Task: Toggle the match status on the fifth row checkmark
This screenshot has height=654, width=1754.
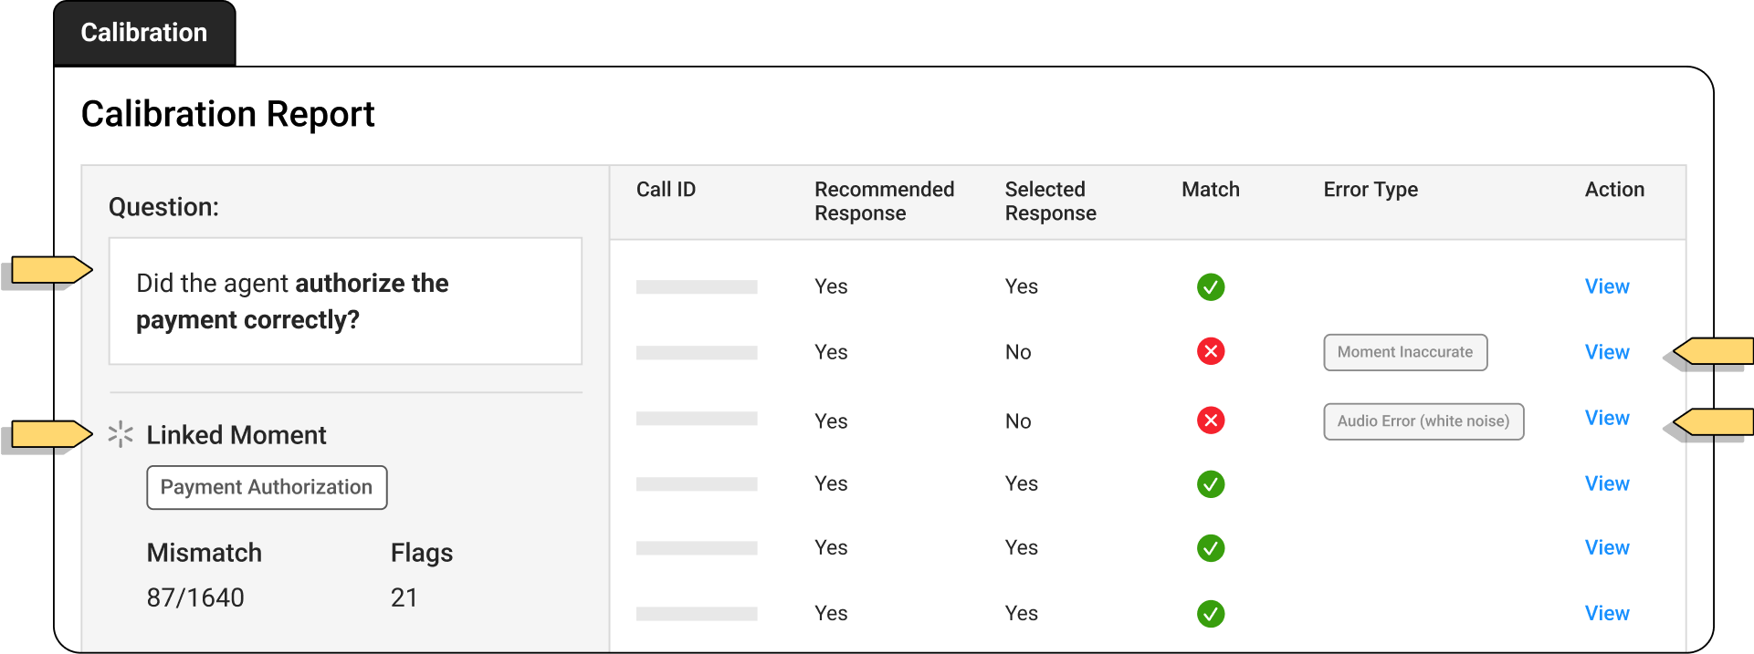Action: (x=1211, y=548)
